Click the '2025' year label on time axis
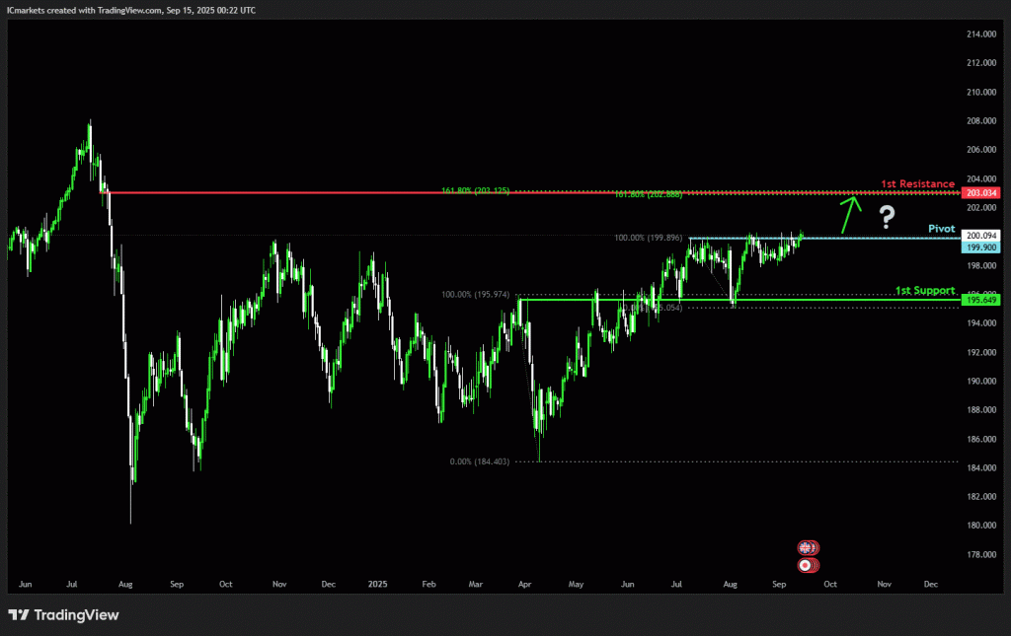The image size is (1011, 636). (378, 585)
